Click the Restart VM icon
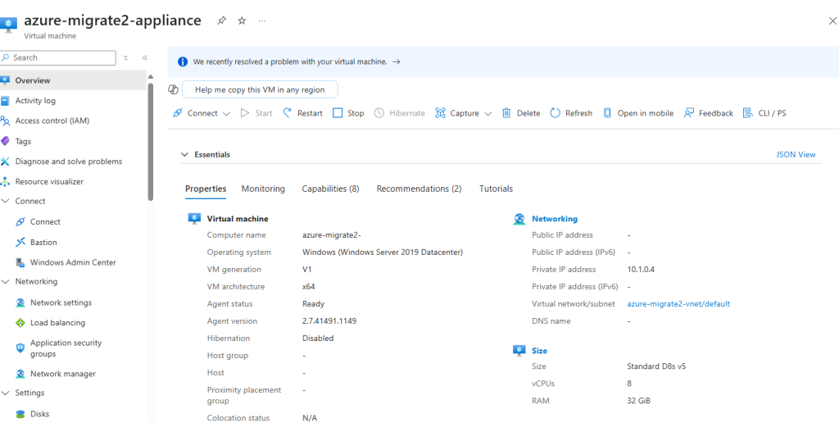This screenshot has width=839, height=423. pyautogui.click(x=288, y=113)
